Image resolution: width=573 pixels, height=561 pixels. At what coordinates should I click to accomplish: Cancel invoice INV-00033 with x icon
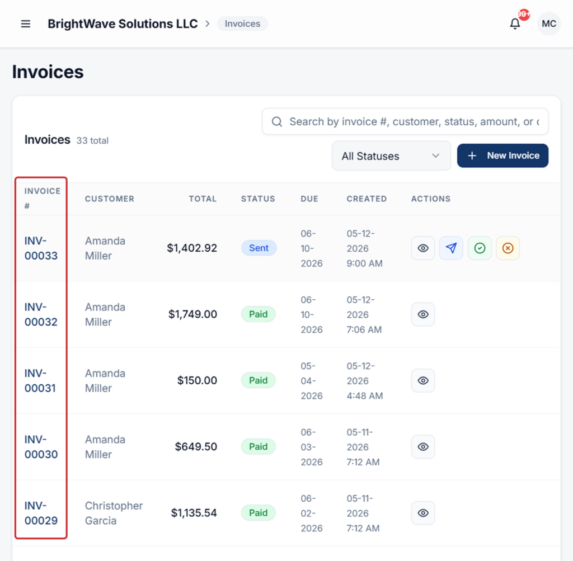pos(508,248)
